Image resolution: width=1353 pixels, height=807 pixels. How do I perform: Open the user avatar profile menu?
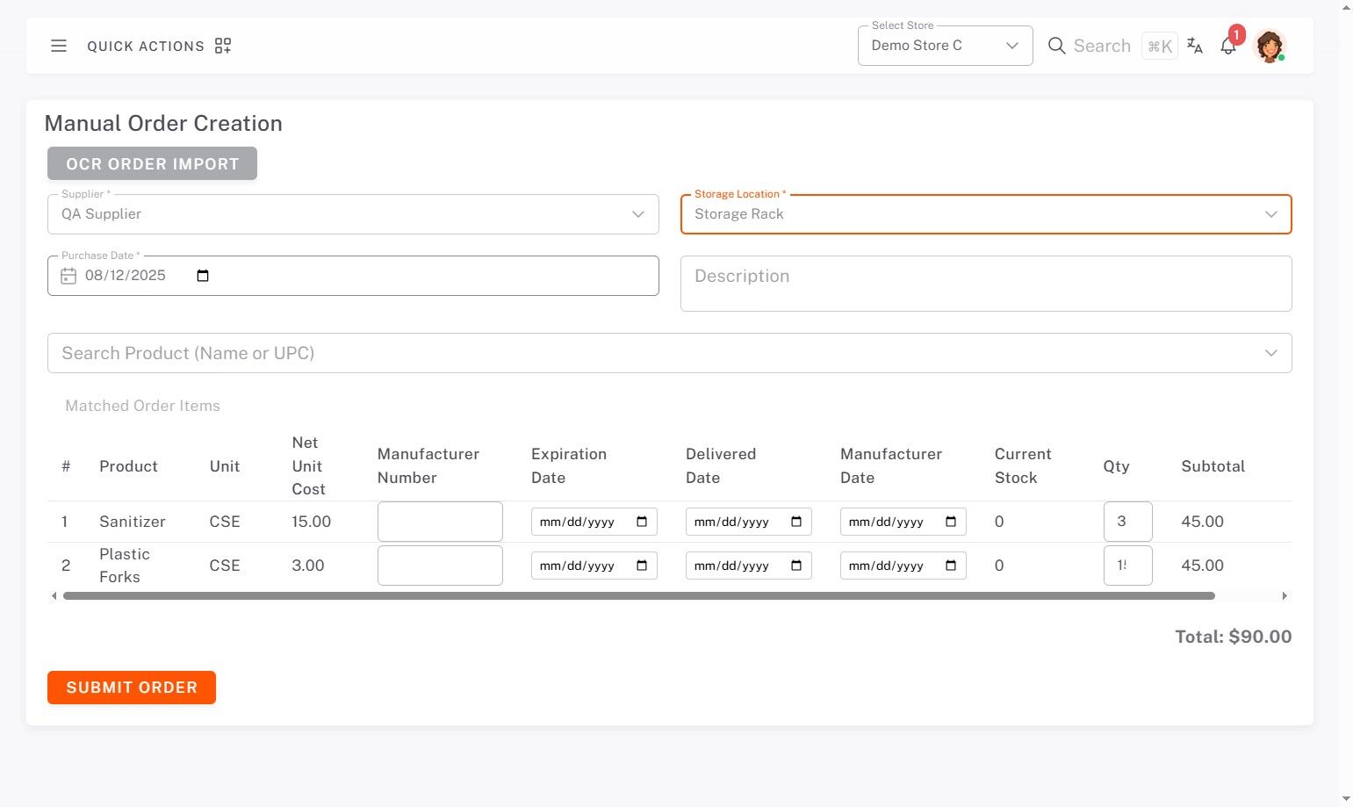[1270, 46]
